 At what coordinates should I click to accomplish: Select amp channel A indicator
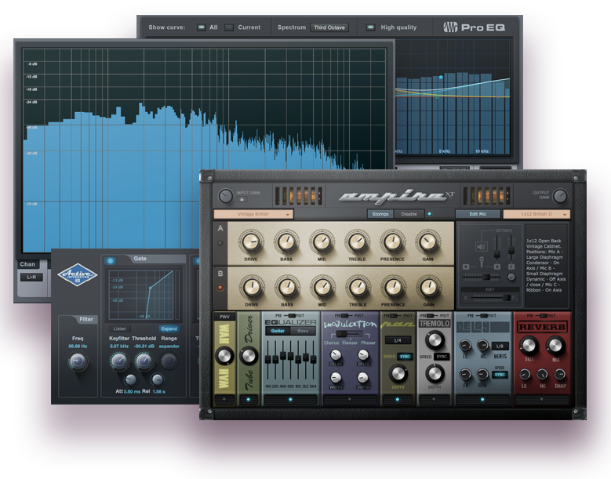pos(220,243)
